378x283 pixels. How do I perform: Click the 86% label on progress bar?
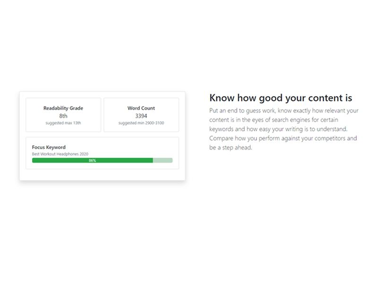point(92,160)
